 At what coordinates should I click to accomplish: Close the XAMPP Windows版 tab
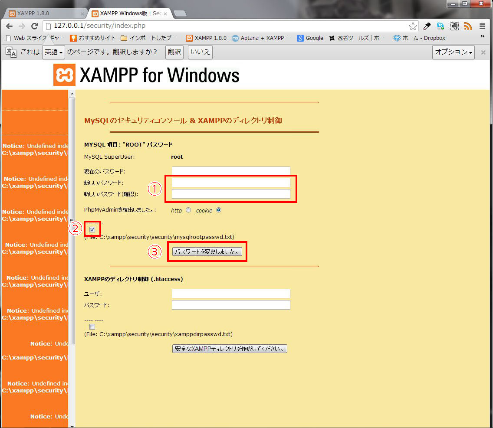pos(165,14)
